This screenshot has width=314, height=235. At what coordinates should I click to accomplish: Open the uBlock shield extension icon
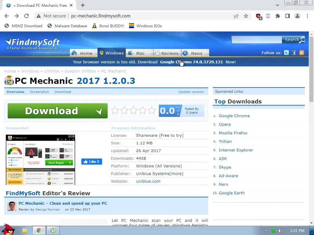point(258,16)
